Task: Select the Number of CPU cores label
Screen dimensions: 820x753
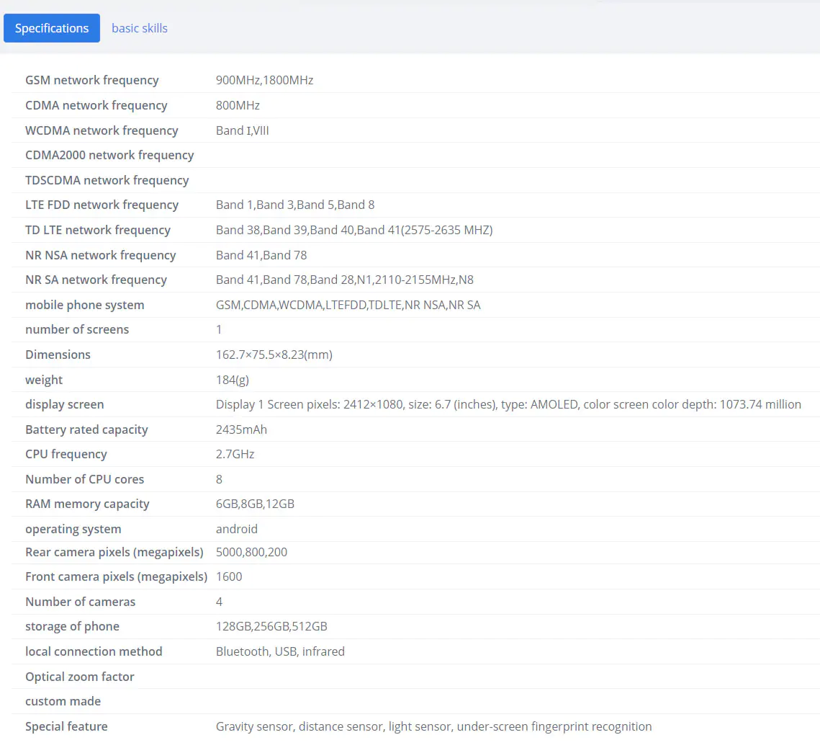Action: coord(85,478)
